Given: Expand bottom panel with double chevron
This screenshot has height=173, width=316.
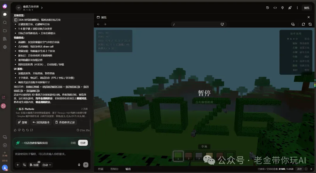Looking at the screenshot, I should pyautogui.click(x=311, y=169).
